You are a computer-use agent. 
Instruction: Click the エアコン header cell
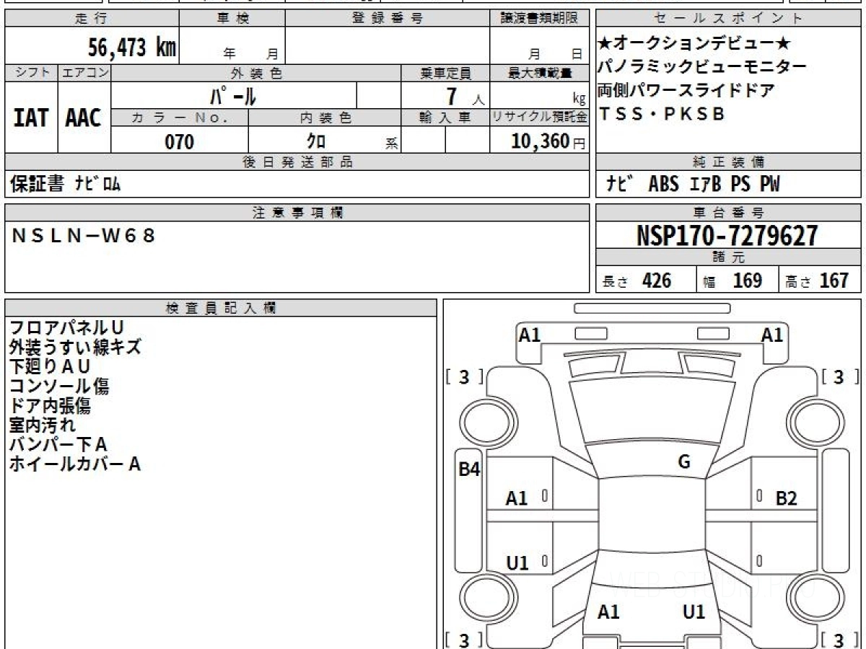click(x=84, y=72)
